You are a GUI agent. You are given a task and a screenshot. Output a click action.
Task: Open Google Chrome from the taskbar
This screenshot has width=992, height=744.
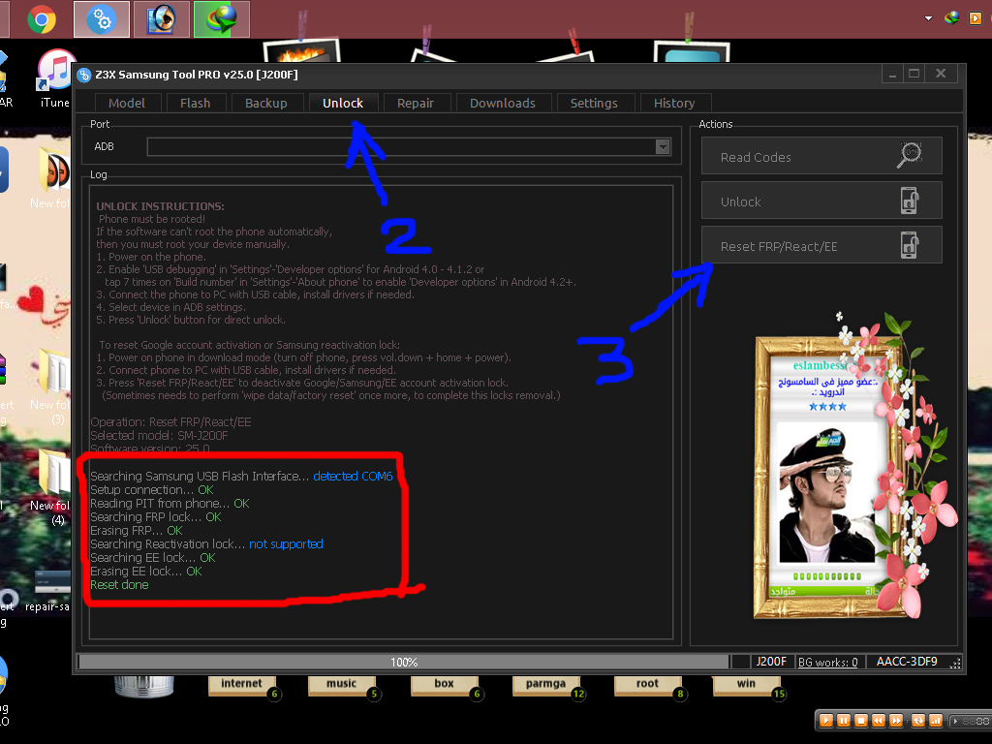pyautogui.click(x=41, y=19)
